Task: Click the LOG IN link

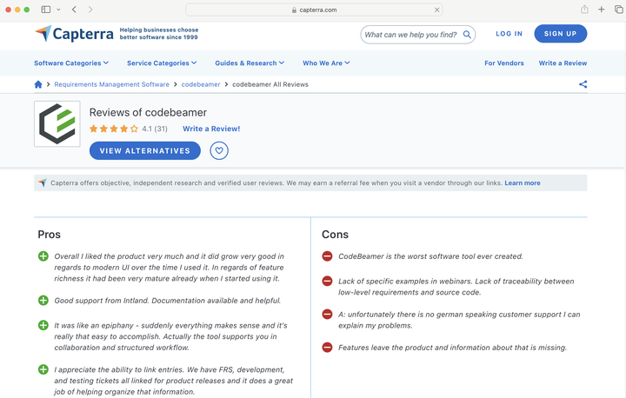Action: (x=509, y=34)
